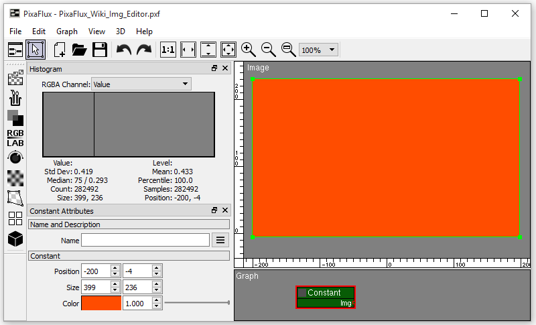Open the Graph menu

tap(66, 31)
